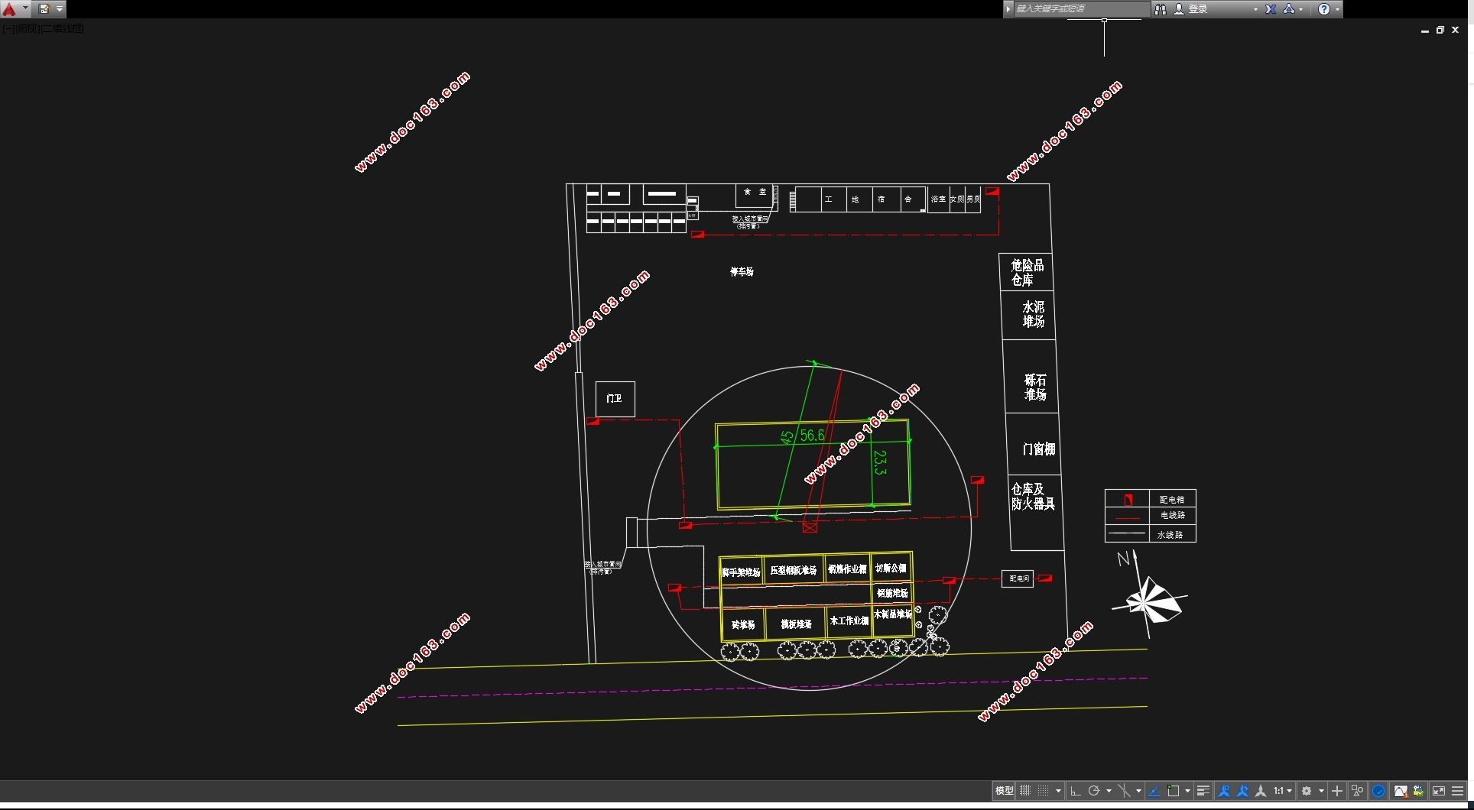Toggle polar tracking
Image resolution: width=1474 pixels, height=810 pixels.
click(x=1094, y=791)
